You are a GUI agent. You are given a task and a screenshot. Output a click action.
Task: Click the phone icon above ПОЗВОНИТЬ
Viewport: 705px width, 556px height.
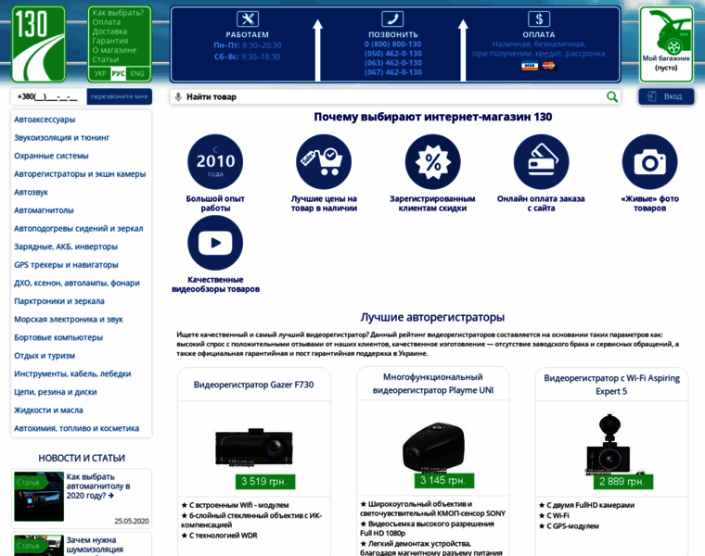point(392,19)
